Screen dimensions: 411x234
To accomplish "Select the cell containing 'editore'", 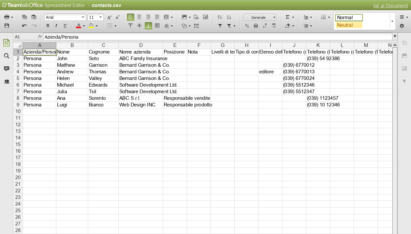I will [x=270, y=72].
